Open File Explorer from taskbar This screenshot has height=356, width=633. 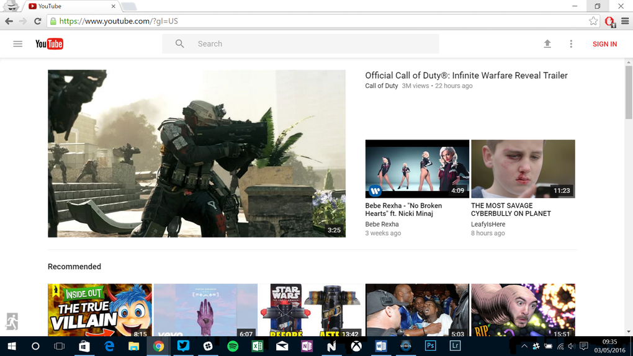coord(133,346)
